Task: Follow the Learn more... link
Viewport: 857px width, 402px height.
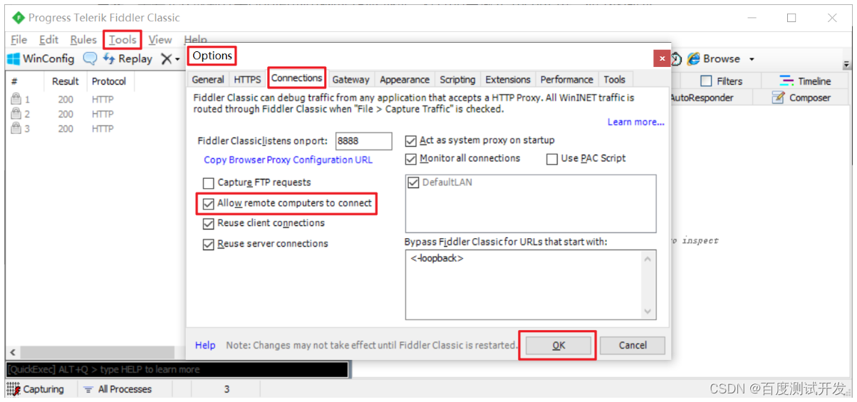Action: [635, 122]
